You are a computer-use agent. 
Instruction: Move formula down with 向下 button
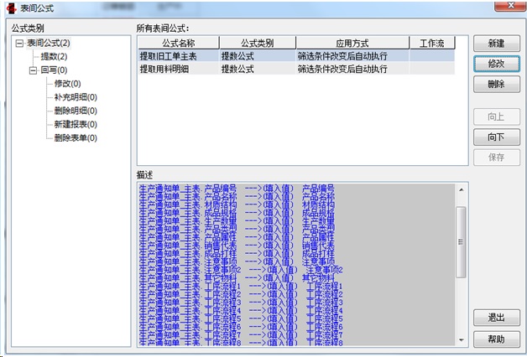coord(495,137)
